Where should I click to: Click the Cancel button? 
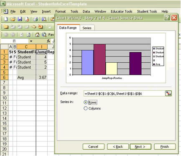click(x=93, y=147)
